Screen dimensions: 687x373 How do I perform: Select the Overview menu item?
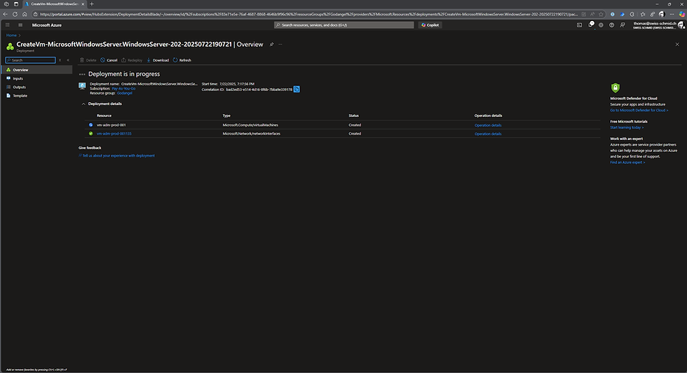36,69
